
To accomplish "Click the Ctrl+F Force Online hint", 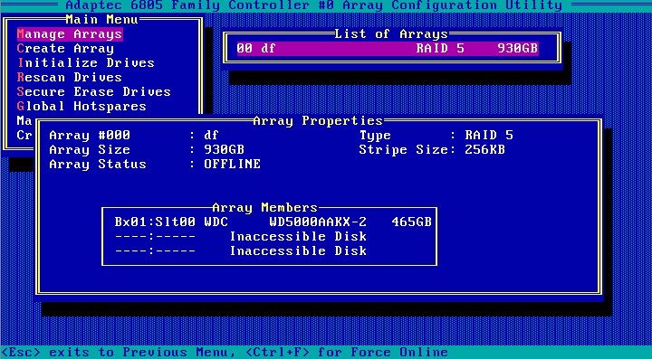I will 346,353.
